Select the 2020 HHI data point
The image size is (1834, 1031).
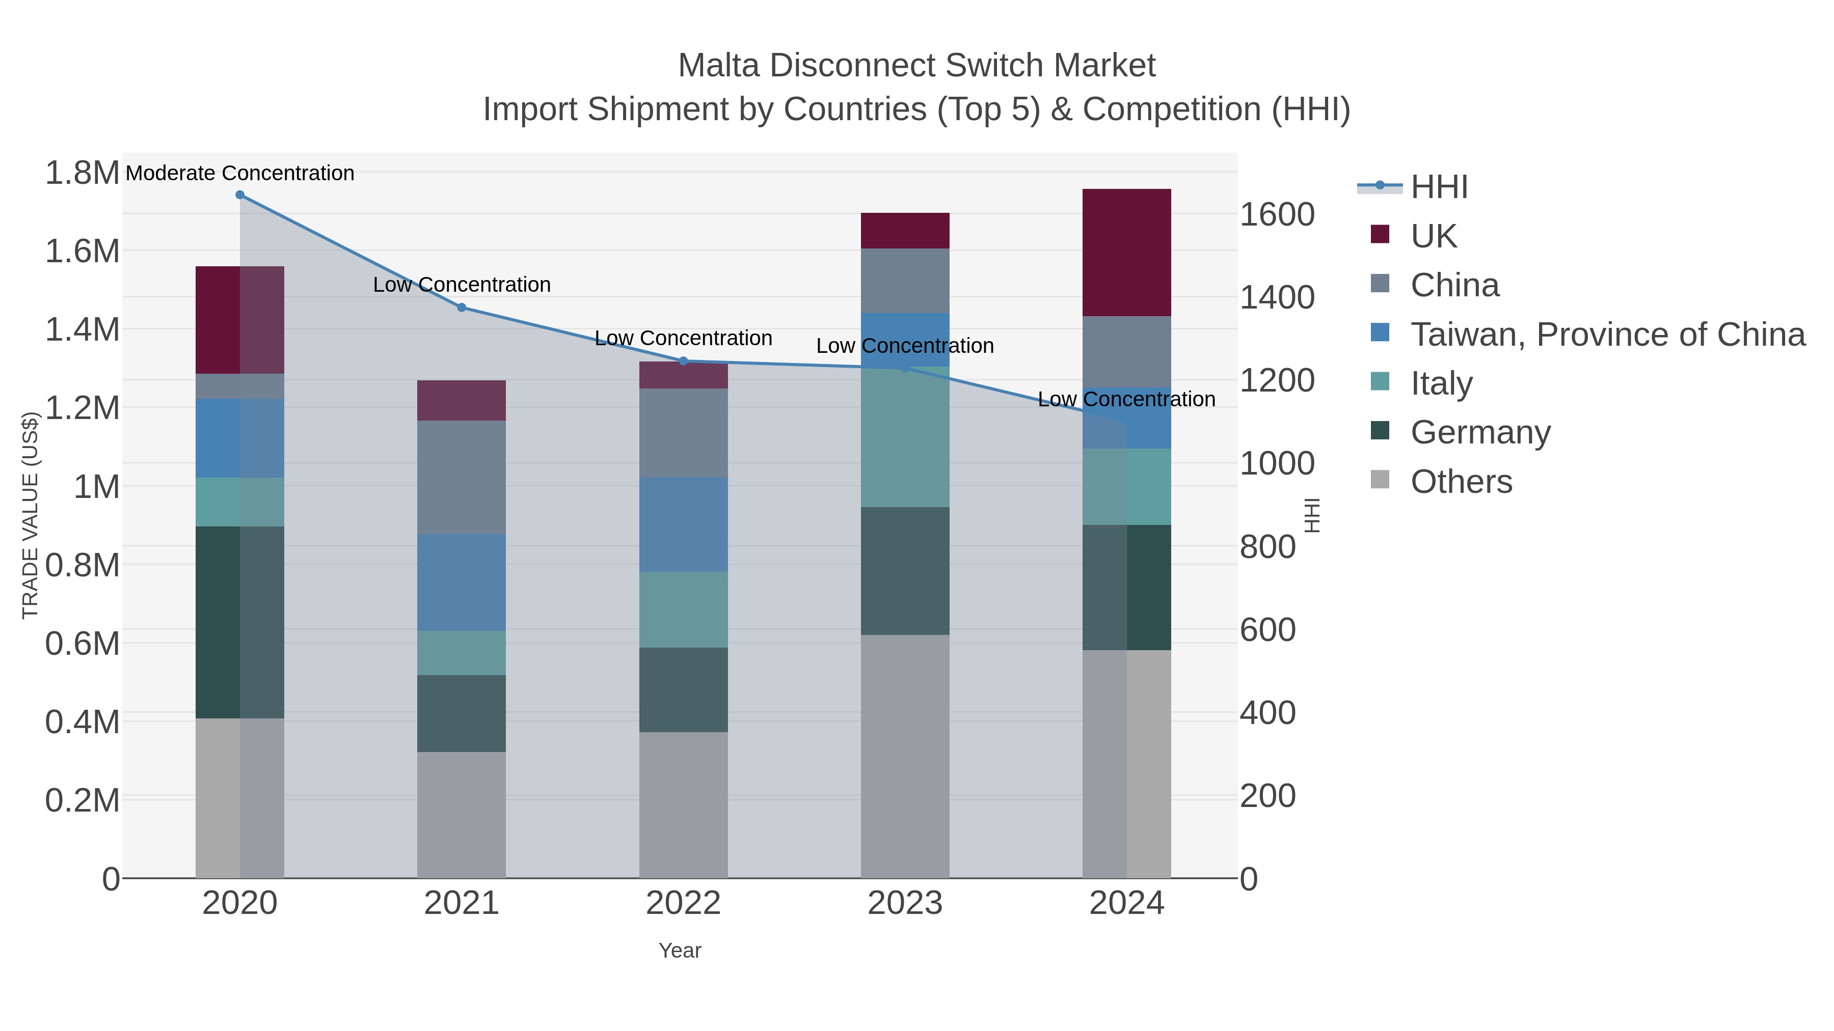pyautogui.click(x=240, y=195)
